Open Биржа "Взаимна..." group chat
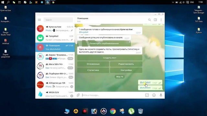Screen dimensions: 207x116 coord(55,57)
